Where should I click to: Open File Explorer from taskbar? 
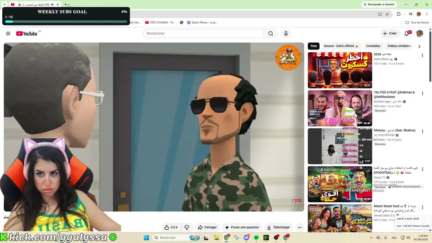pos(217,238)
